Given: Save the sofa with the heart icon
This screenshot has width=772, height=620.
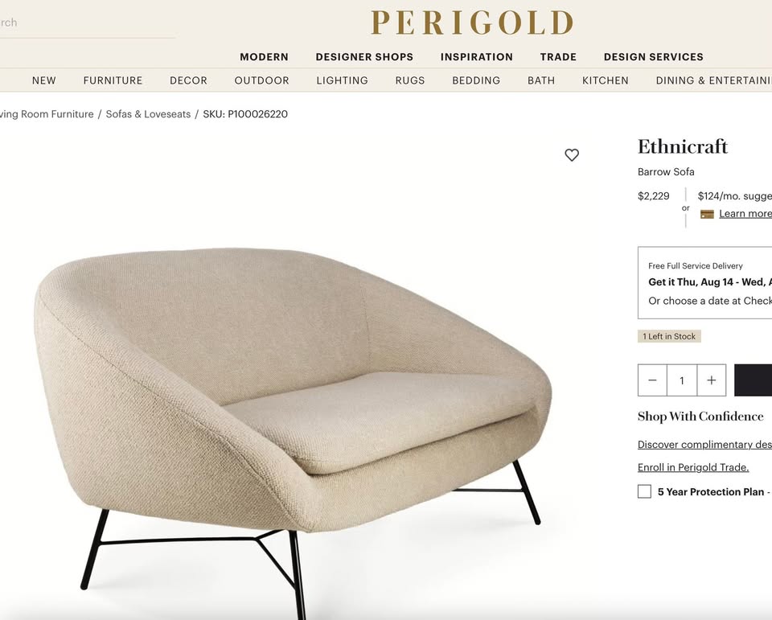Looking at the screenshot, I should 572,155.
